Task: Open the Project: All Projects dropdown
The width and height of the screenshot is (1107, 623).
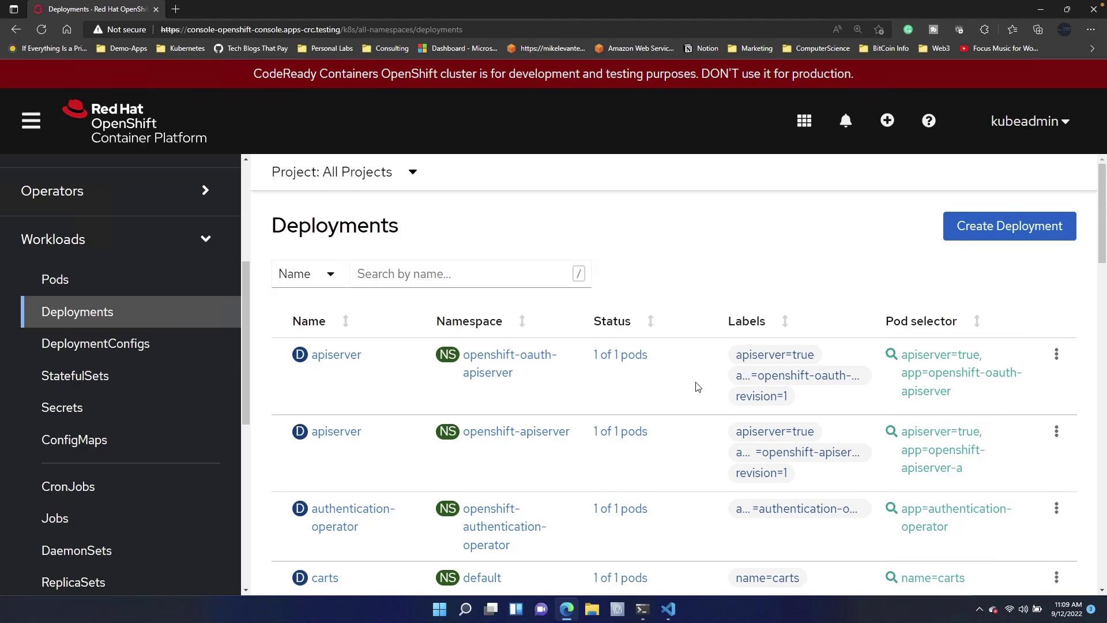Action: (x=345, y=172)
